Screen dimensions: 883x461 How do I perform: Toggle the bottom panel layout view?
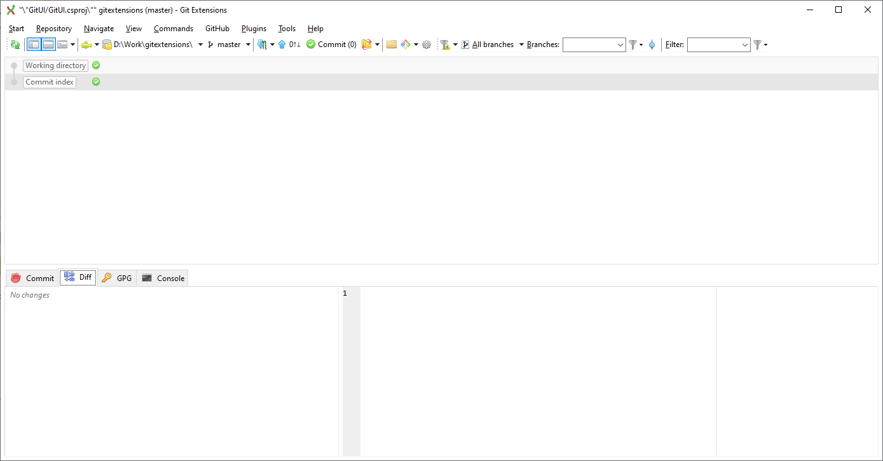click(x=48, y=44)
